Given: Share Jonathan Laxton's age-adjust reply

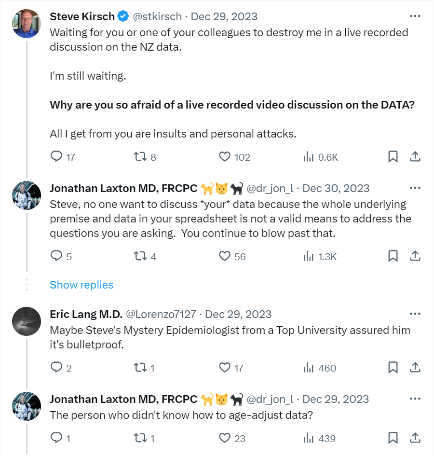Looking at the screenshot, I should click(415, 438).
